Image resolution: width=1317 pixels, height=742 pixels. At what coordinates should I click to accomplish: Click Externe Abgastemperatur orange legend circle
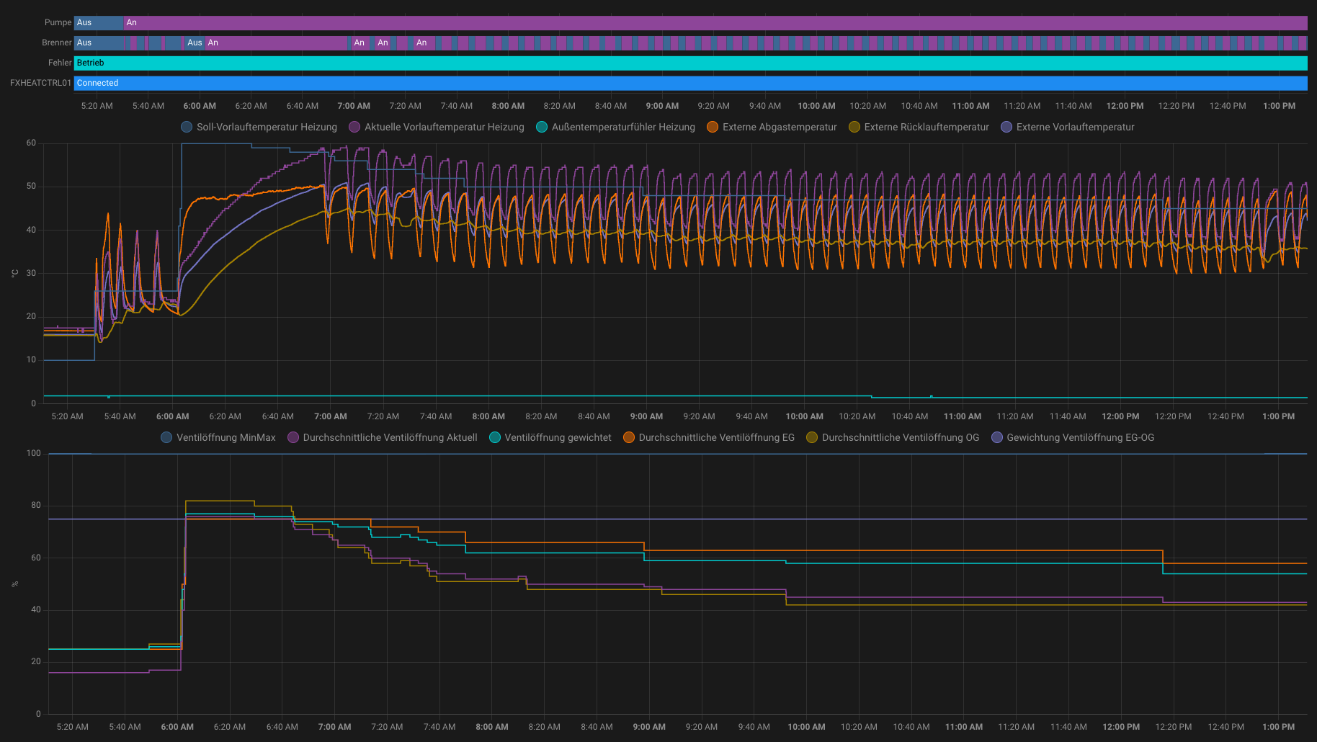pos(713,127)
